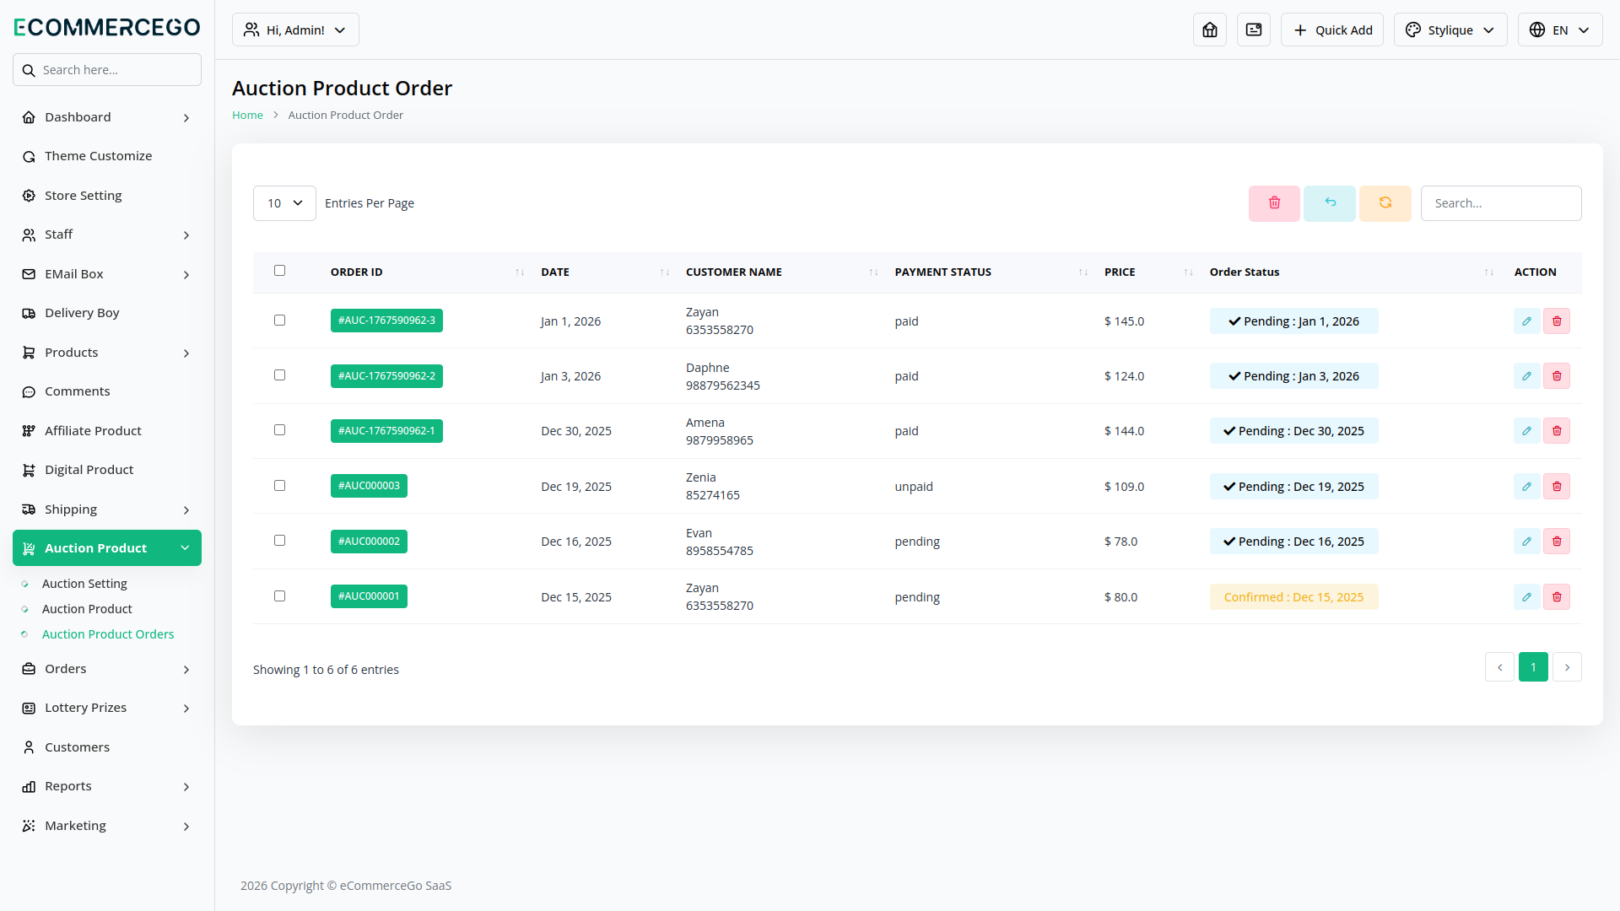The image size is (1620, 911).
Task: Open the POS card icon beside home
Action: 1254,30
